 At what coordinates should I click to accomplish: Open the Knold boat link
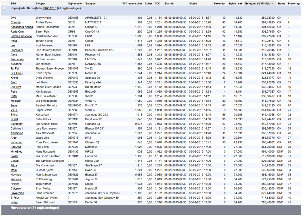click(x=14, y=78)
